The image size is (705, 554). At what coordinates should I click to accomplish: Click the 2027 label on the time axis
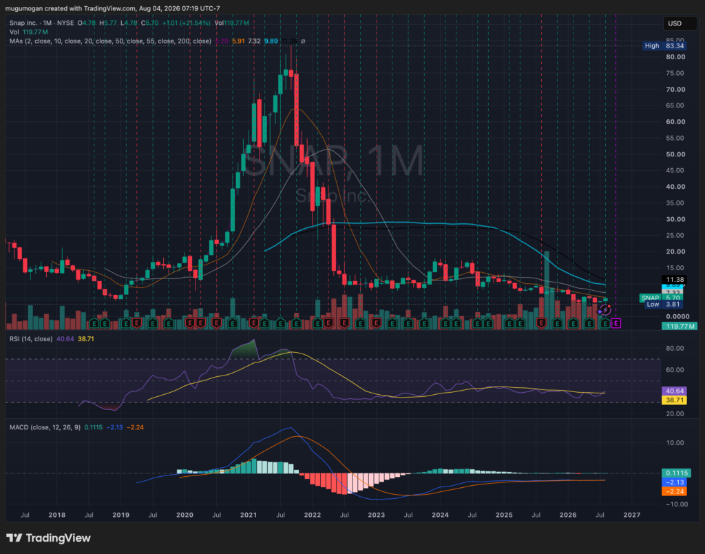tap(632, 515)
